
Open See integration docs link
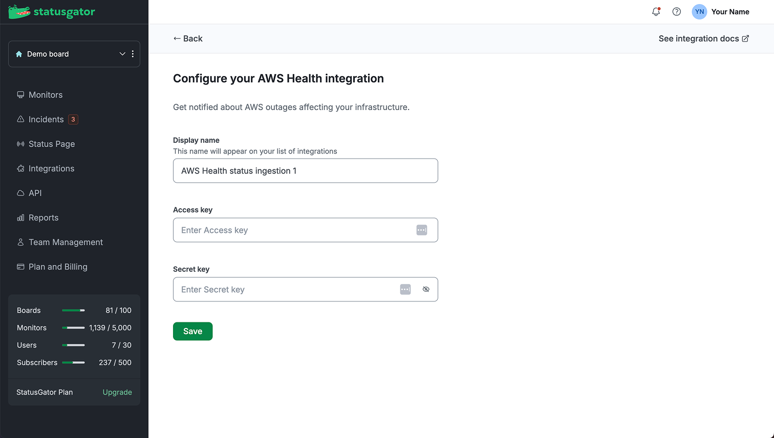[704, 38]
